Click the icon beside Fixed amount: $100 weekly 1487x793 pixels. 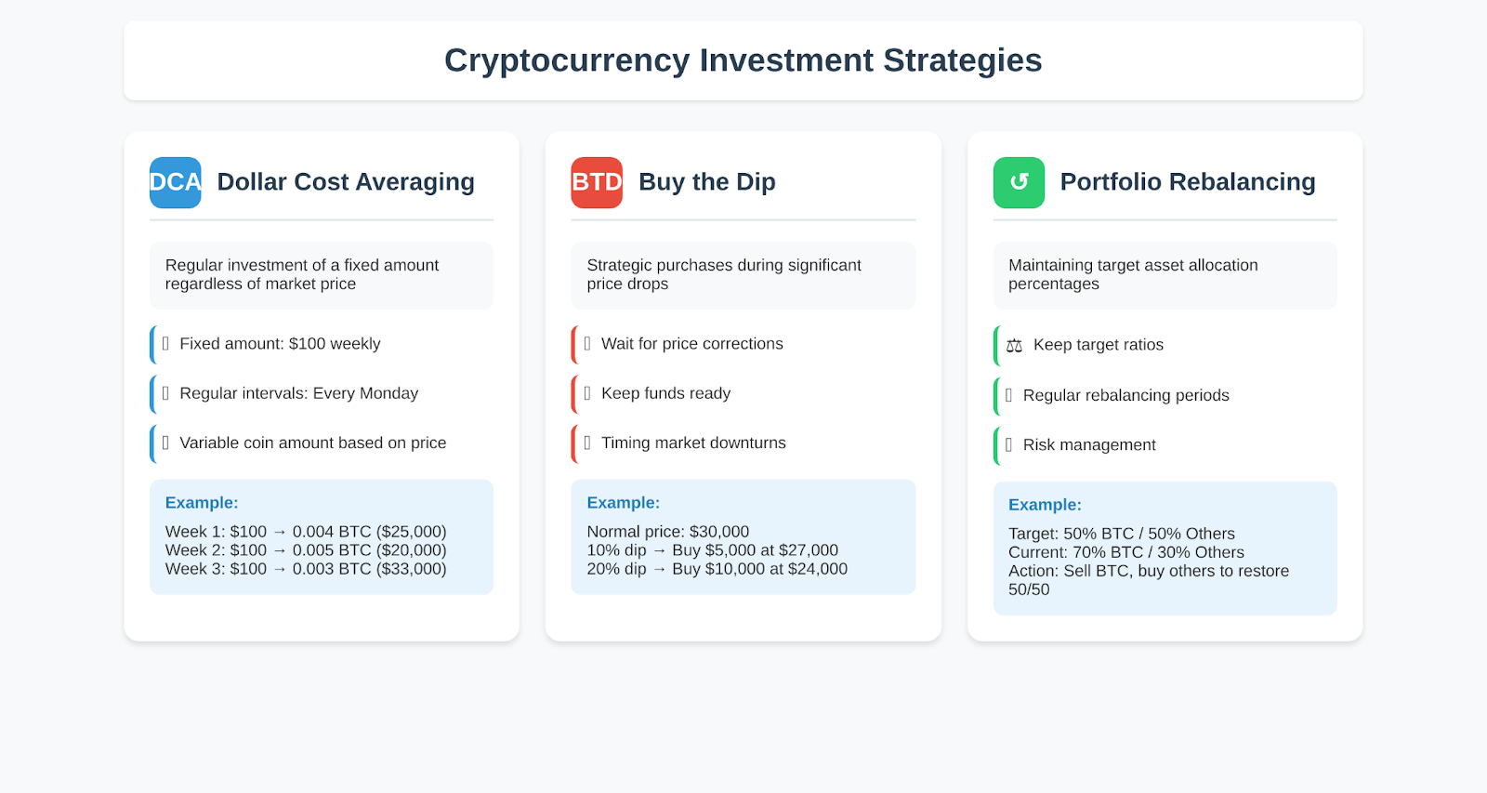165,344
